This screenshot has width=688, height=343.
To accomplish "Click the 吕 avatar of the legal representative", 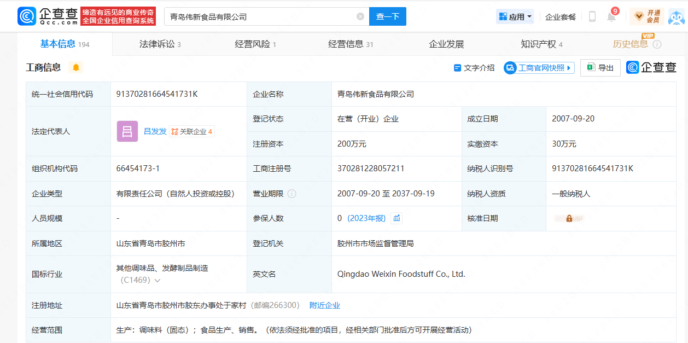I will (127, 131).
